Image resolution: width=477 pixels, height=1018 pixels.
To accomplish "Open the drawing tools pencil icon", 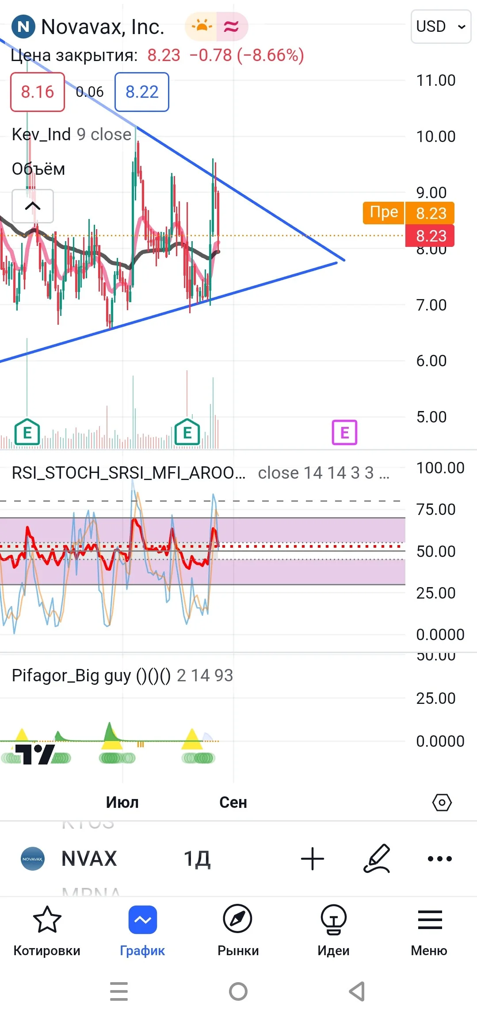I will click(377, 859).
